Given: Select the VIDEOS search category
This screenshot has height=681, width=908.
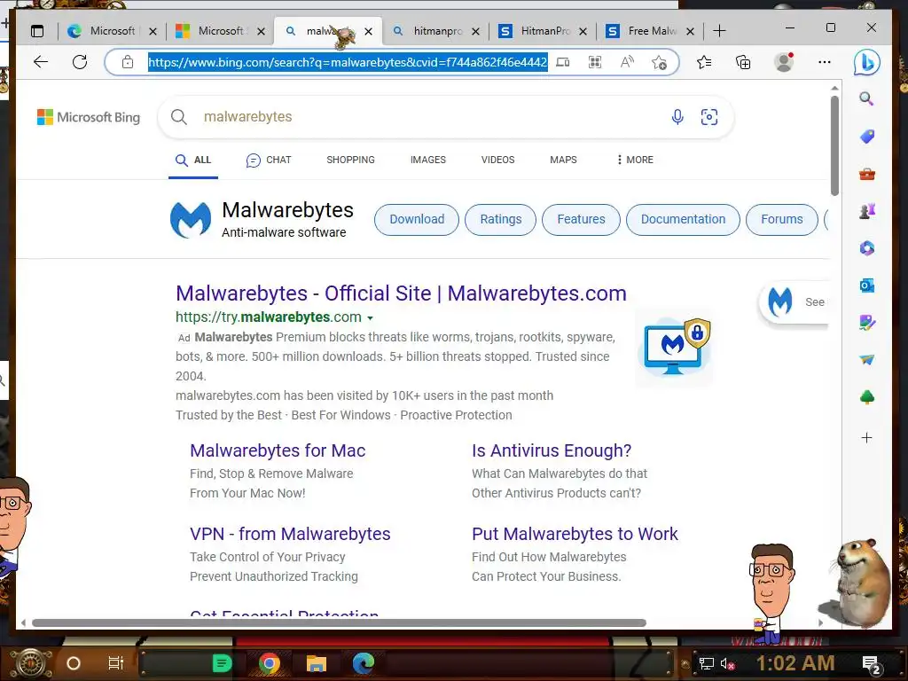Looking at the screenshot, I should (x=498, y=160).
